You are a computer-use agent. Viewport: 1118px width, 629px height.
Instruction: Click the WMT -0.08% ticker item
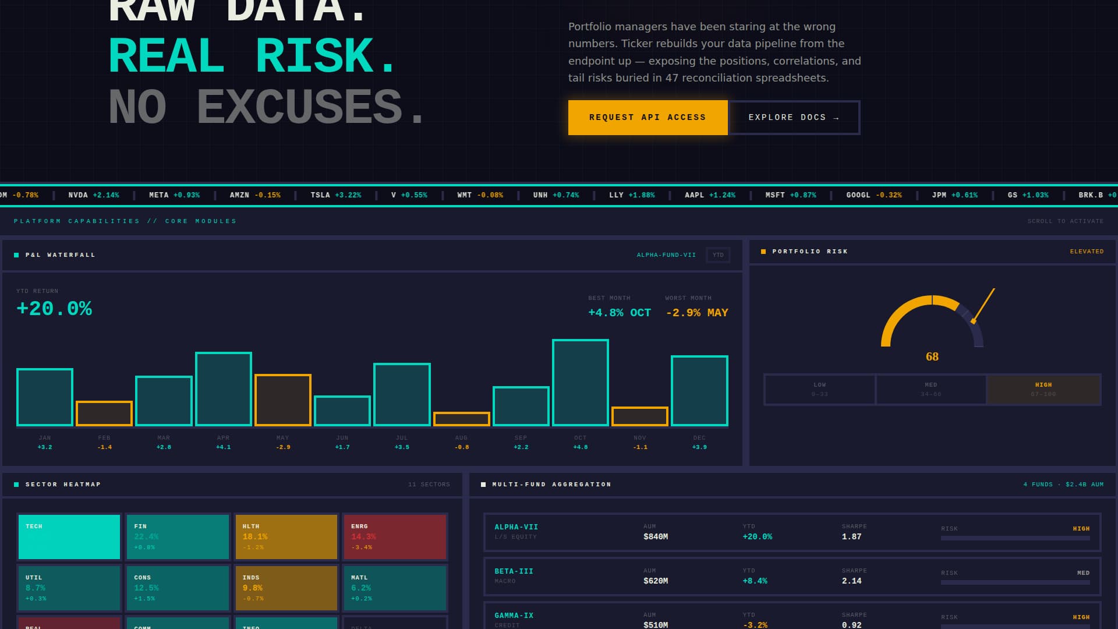click(480, 195)
